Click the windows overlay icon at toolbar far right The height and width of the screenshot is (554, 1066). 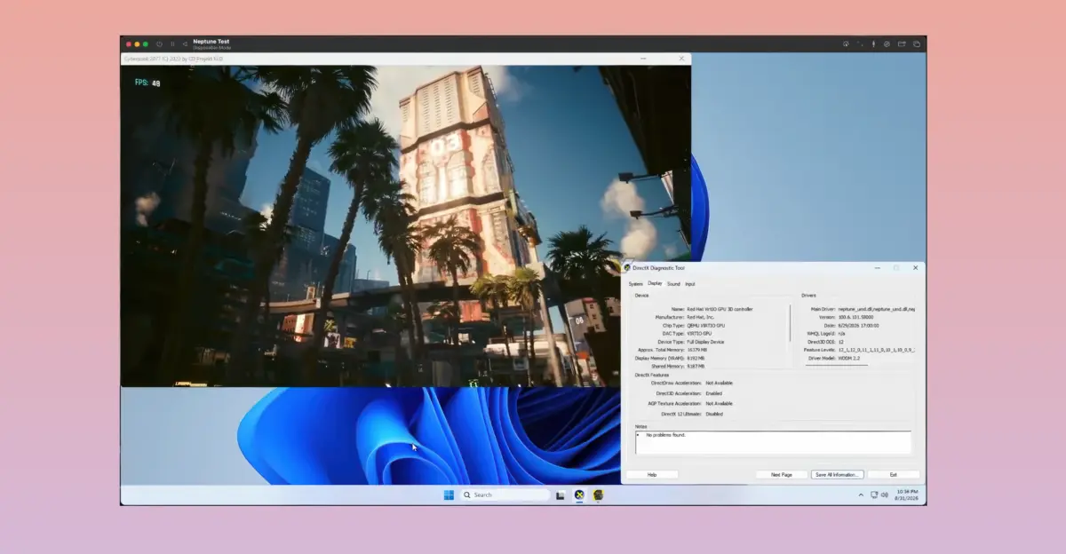(916, 44)
